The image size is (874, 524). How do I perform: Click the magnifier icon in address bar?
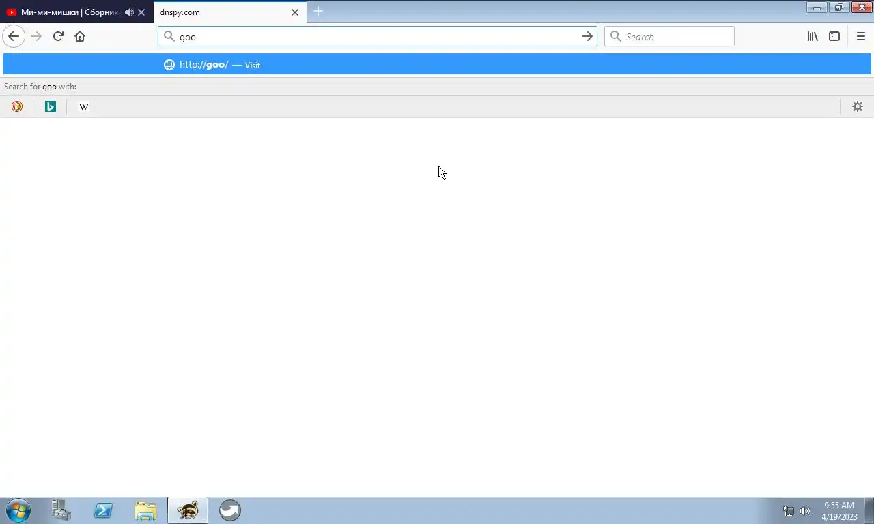tap(169, 36)
